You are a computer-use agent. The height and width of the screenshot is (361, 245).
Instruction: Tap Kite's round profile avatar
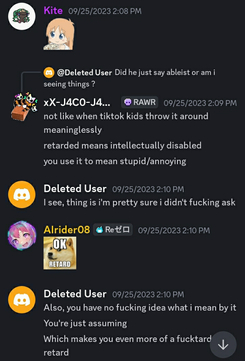tap(22, 16)
